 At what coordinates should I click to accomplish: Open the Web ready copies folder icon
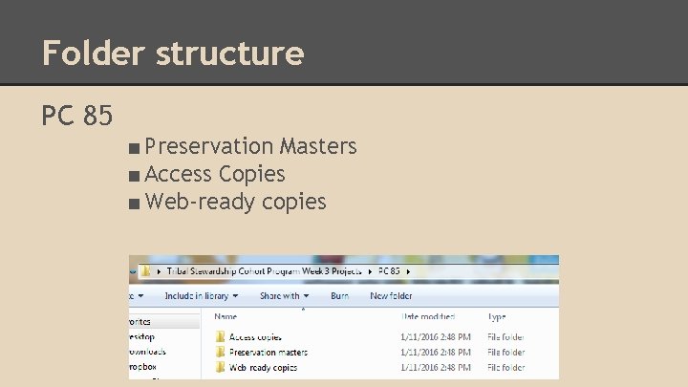221,367
